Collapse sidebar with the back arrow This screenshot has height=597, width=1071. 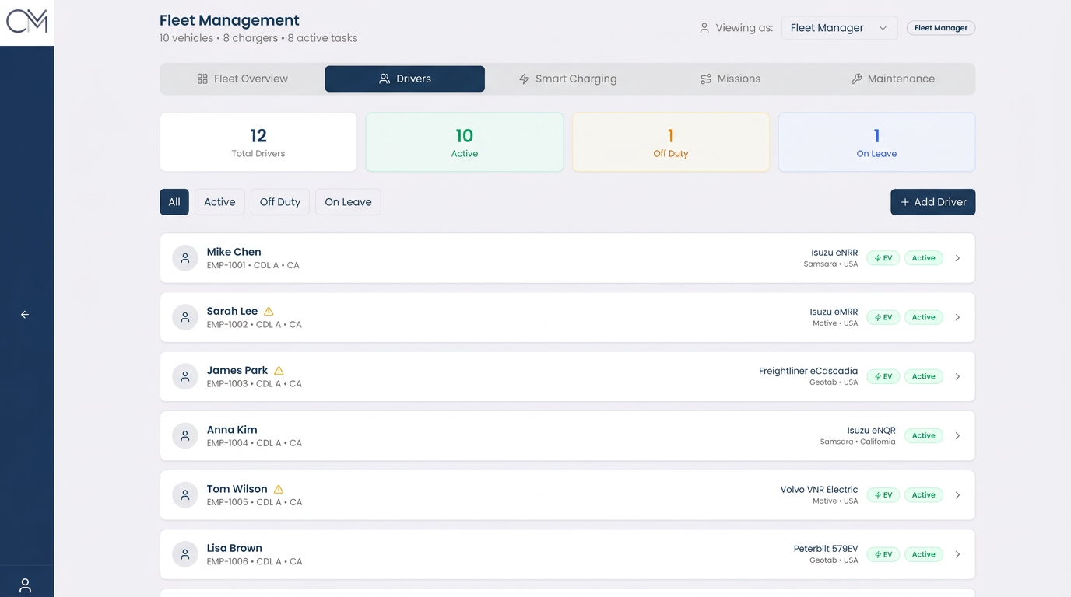pos(25,315)
